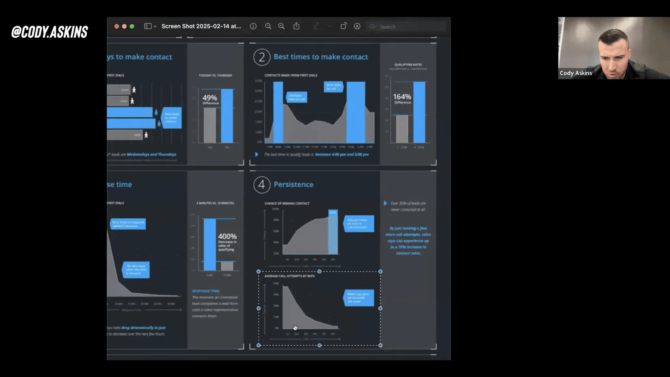The width and height of the screenshot is (670, 377).
Task: Click the bottom-right selection handle
Action: 380,345
